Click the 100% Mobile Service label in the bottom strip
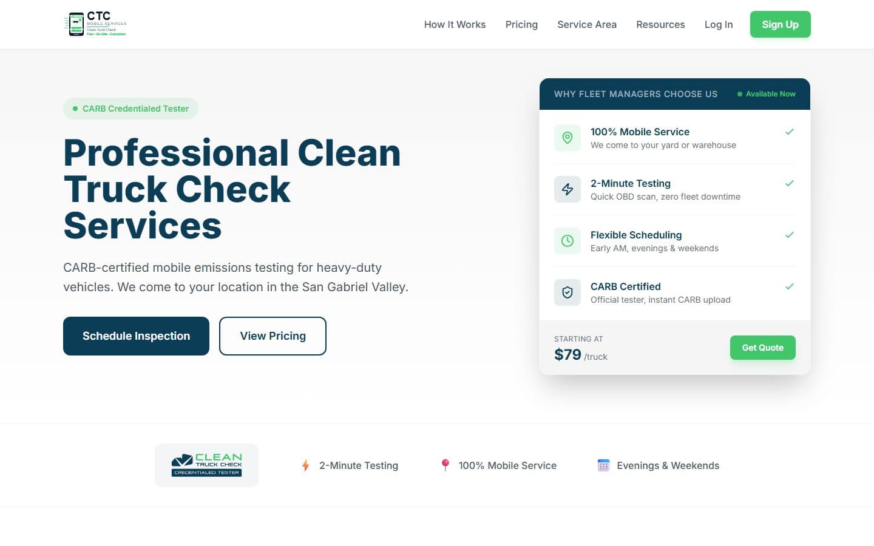This screenshot has height=546, width=874. coord(507,465)
